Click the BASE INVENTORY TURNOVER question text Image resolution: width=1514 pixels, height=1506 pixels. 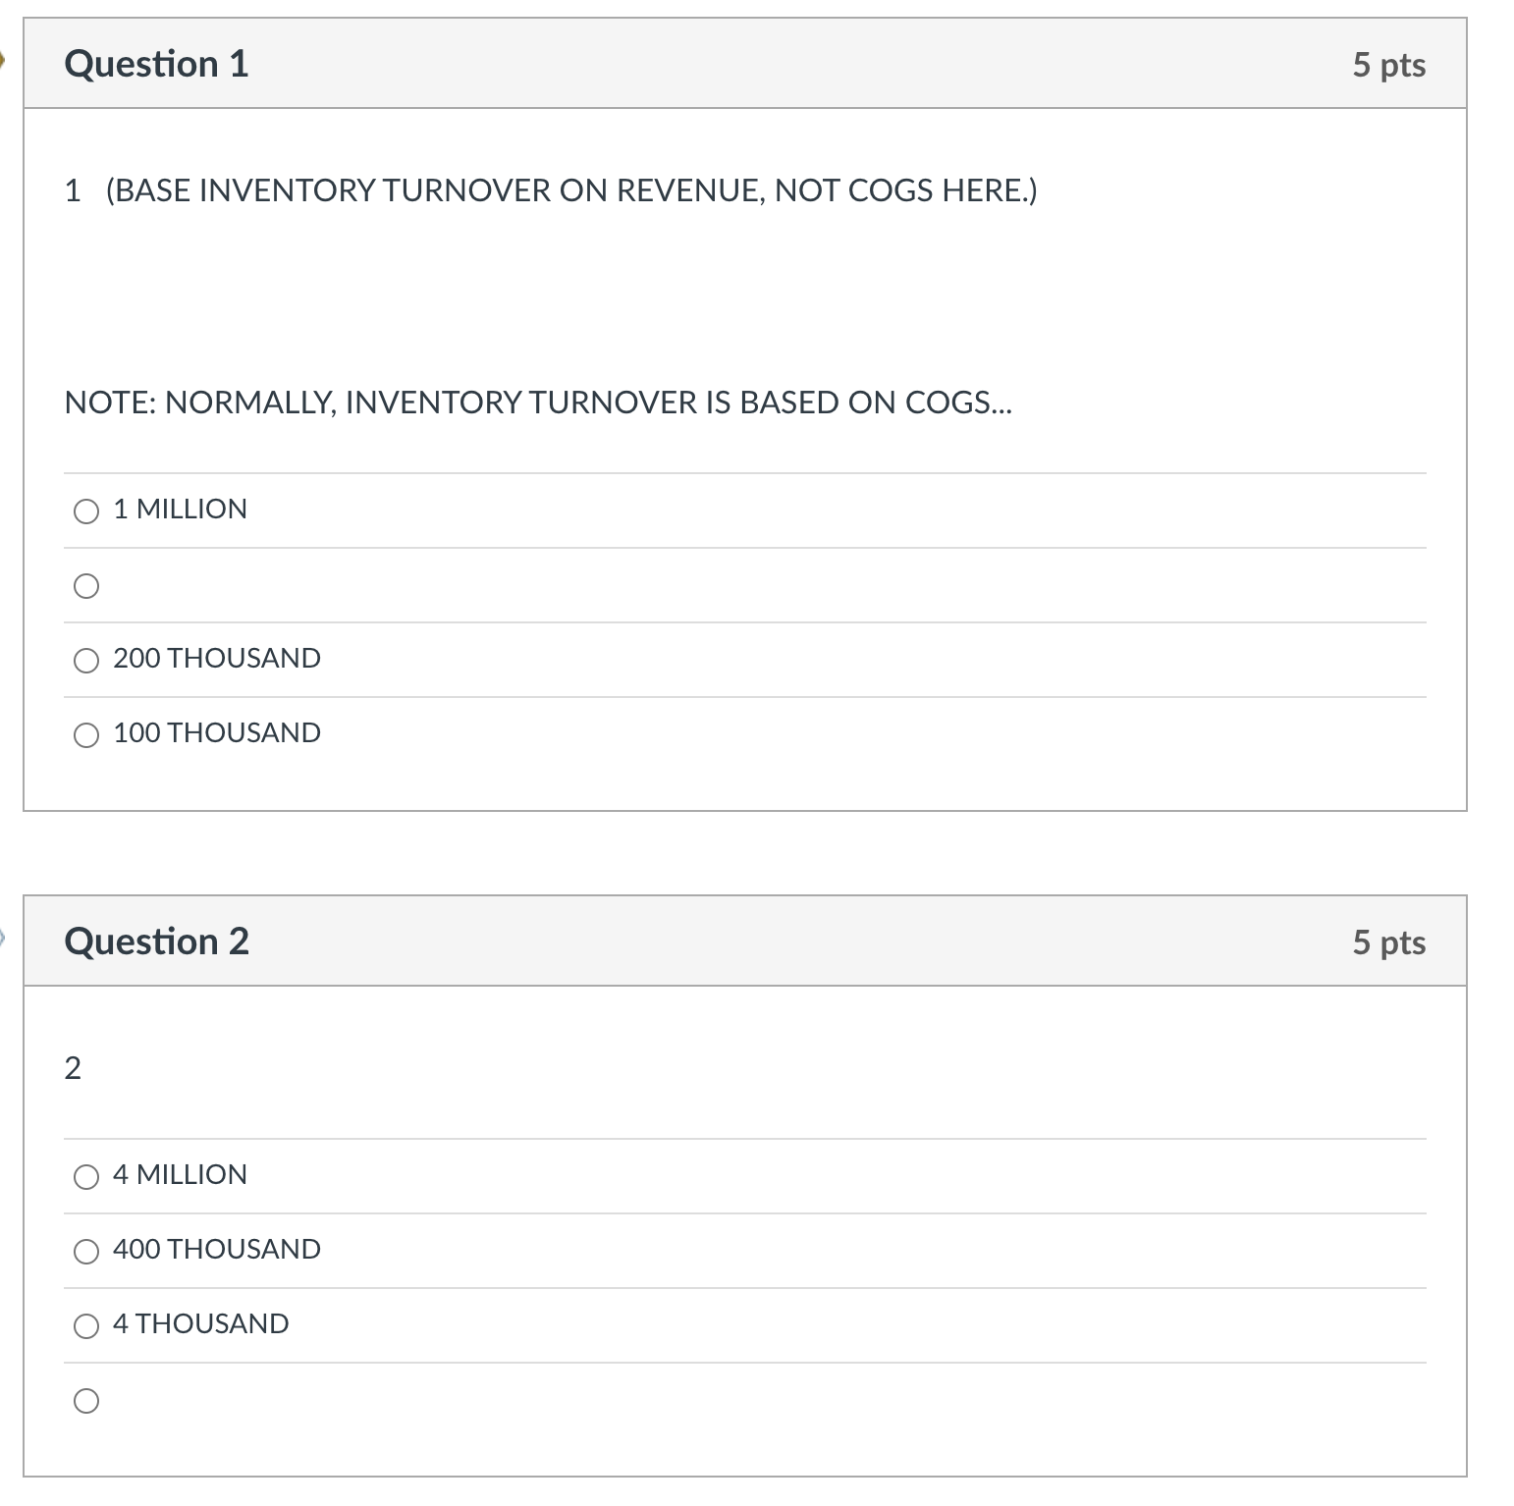tap(550, 189)
